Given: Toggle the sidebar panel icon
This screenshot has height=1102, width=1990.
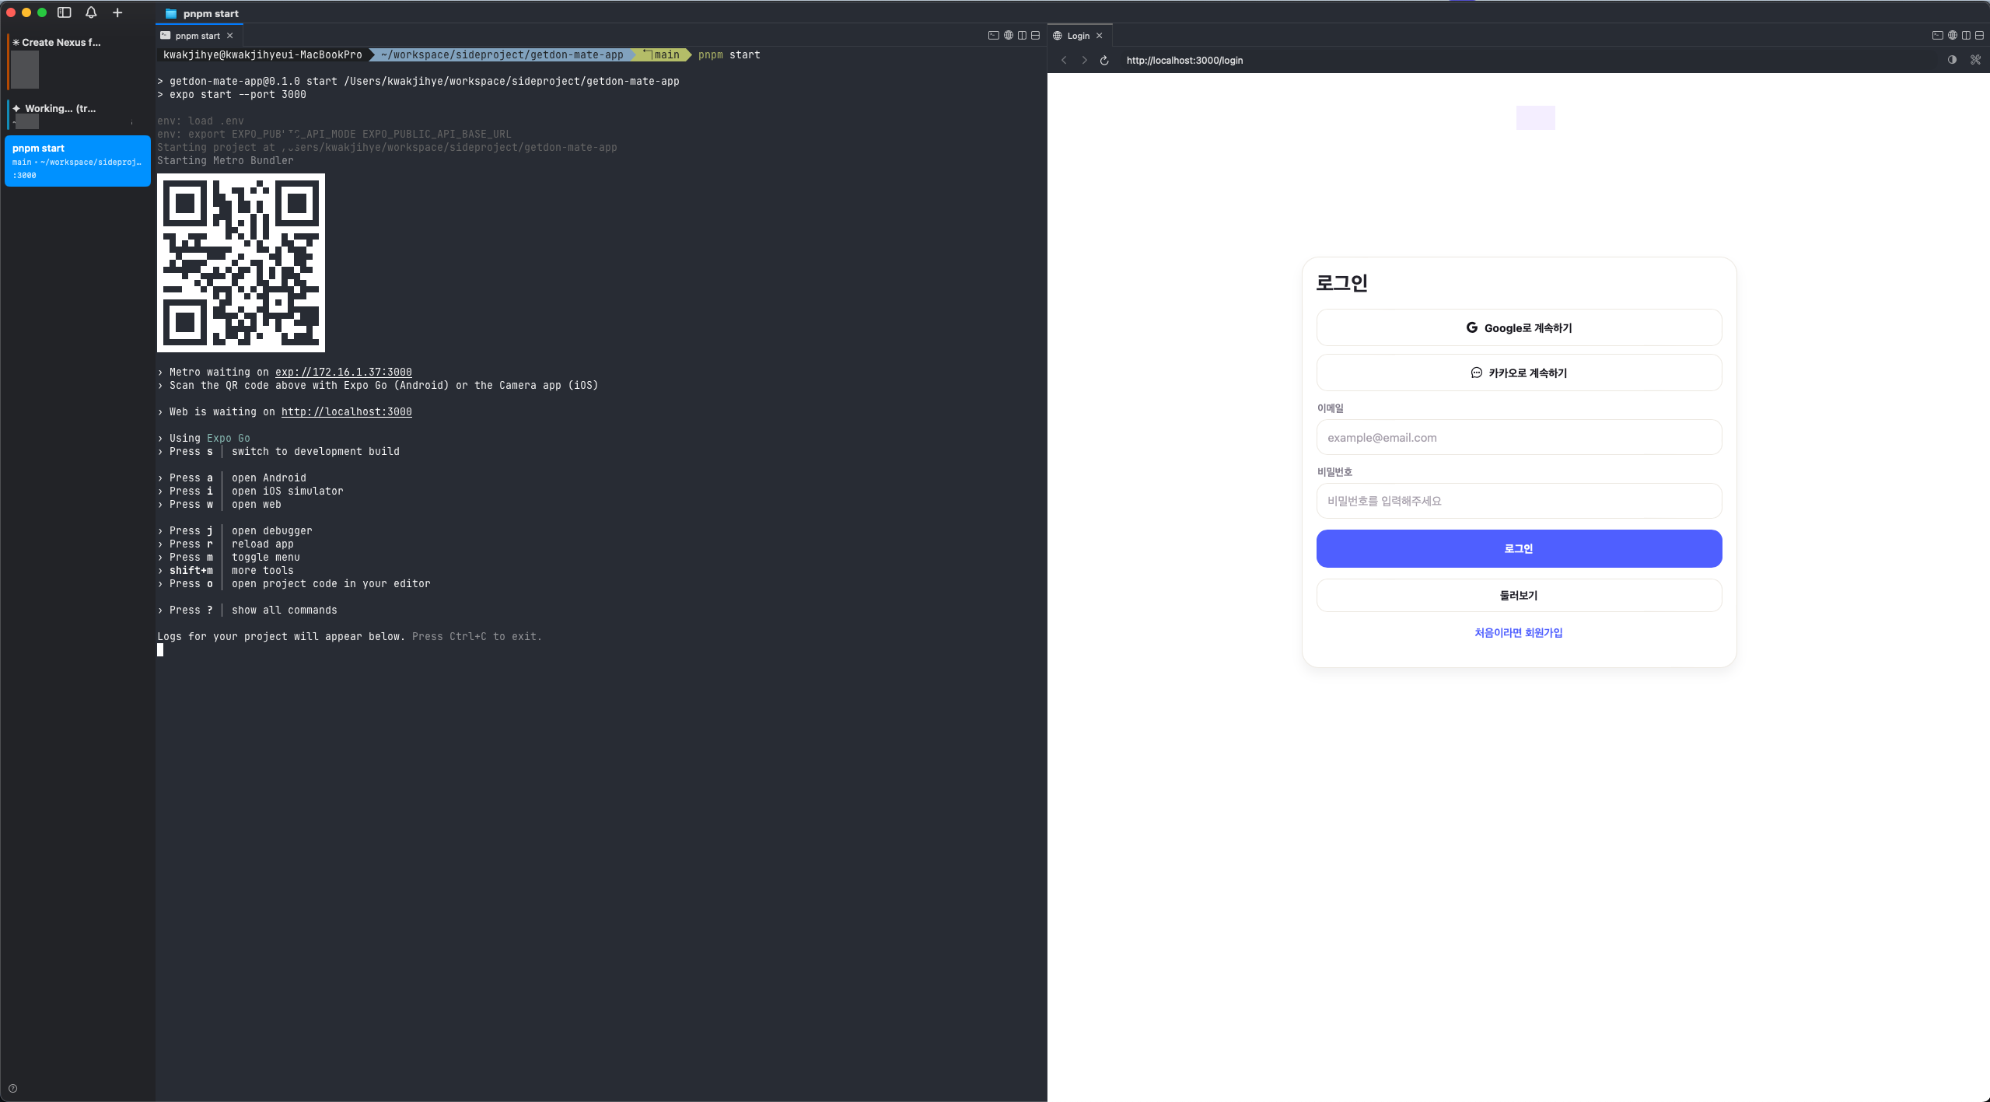Looking at the screenshot, I should click(x=65, y=12).
